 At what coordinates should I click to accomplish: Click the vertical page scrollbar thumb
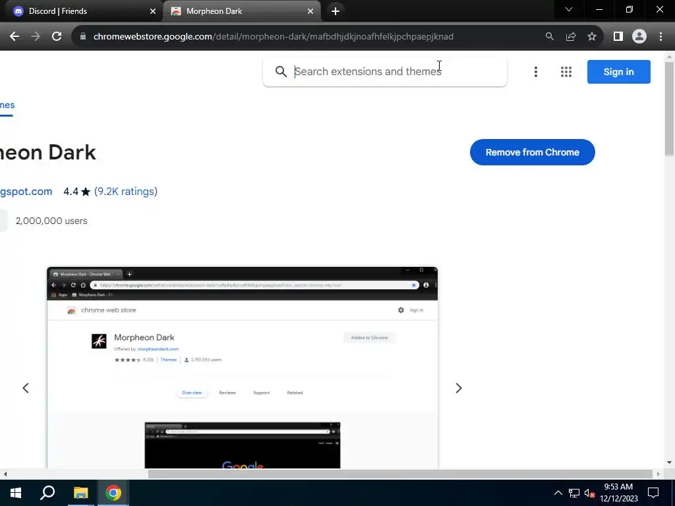669,109
